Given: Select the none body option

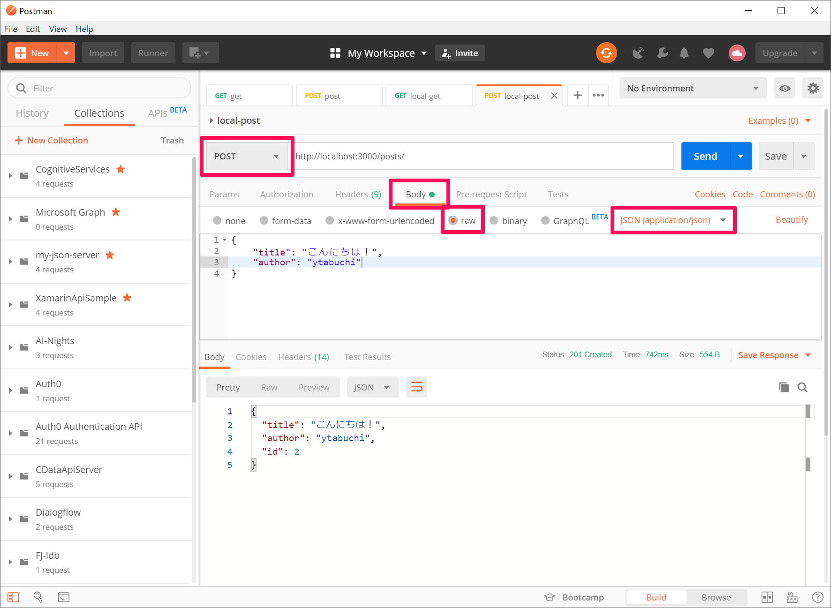Looking at the screenshot, I should pos(217,220).
